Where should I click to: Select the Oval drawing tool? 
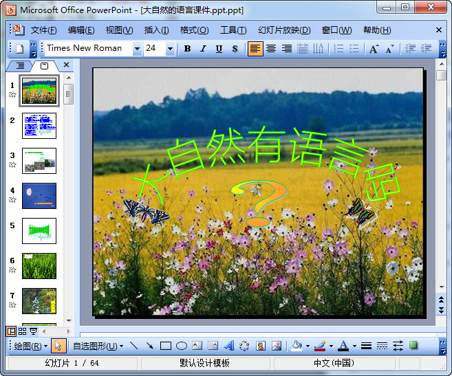click(x=182, y=346)
